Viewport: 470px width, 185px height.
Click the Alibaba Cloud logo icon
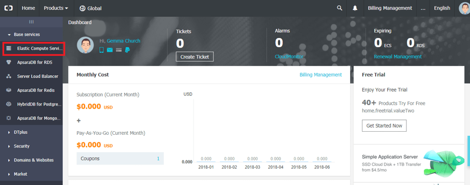8,8
